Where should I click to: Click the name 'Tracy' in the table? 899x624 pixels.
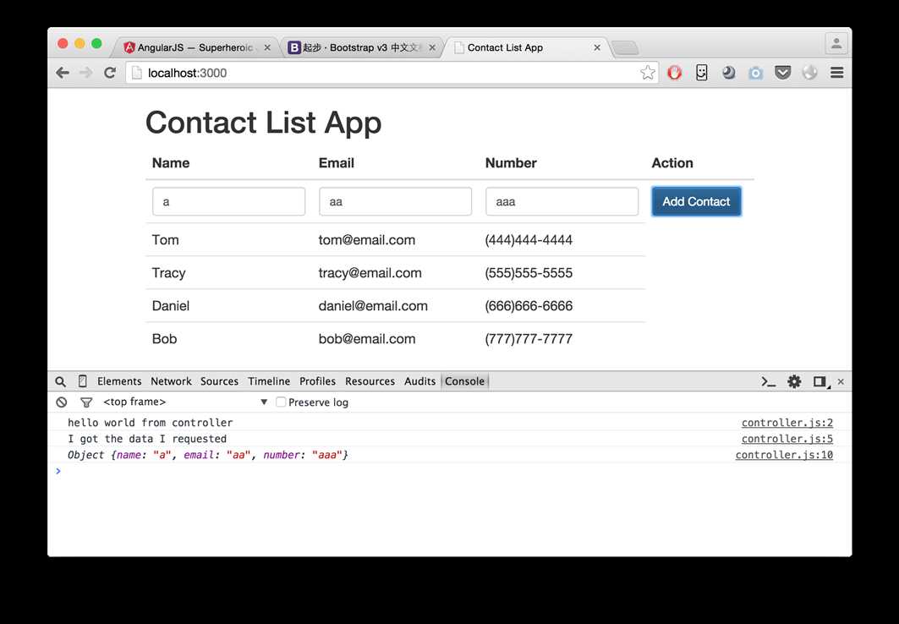point(168,273)
